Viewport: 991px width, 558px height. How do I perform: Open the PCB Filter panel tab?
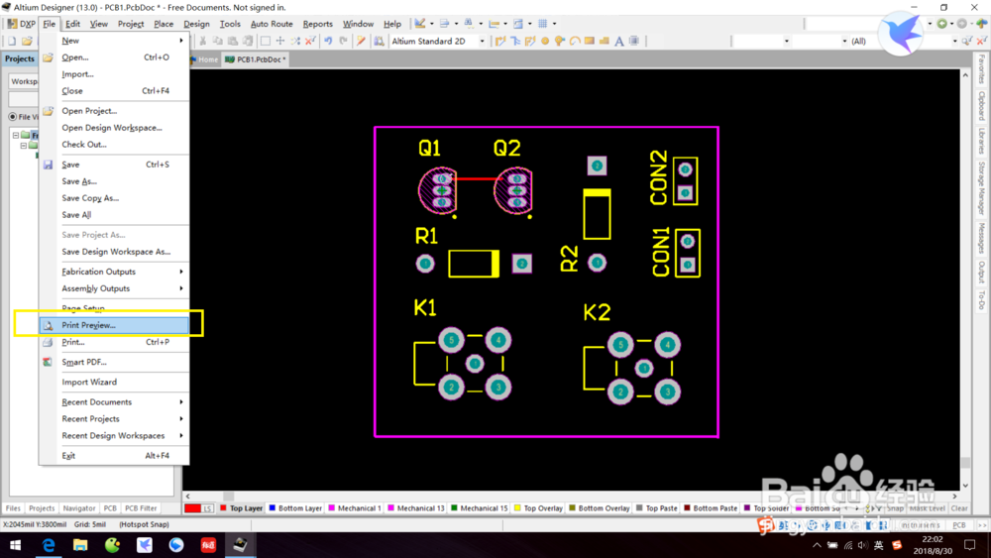tap(141, 508)
